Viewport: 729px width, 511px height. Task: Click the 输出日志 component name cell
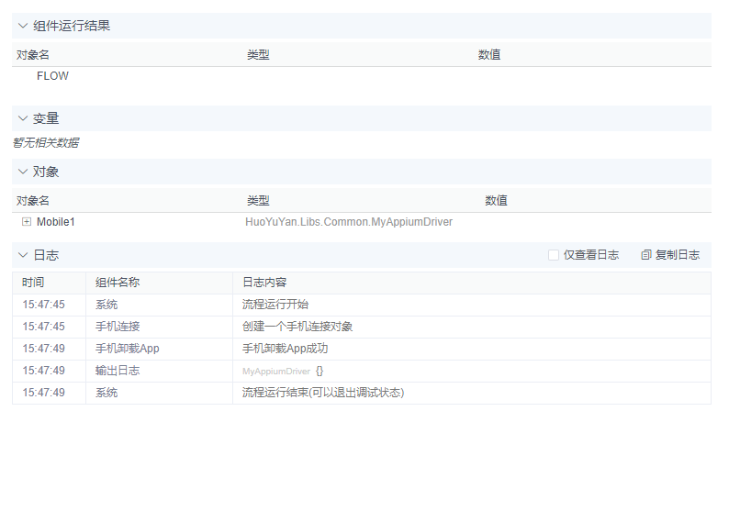click(159, 371)
